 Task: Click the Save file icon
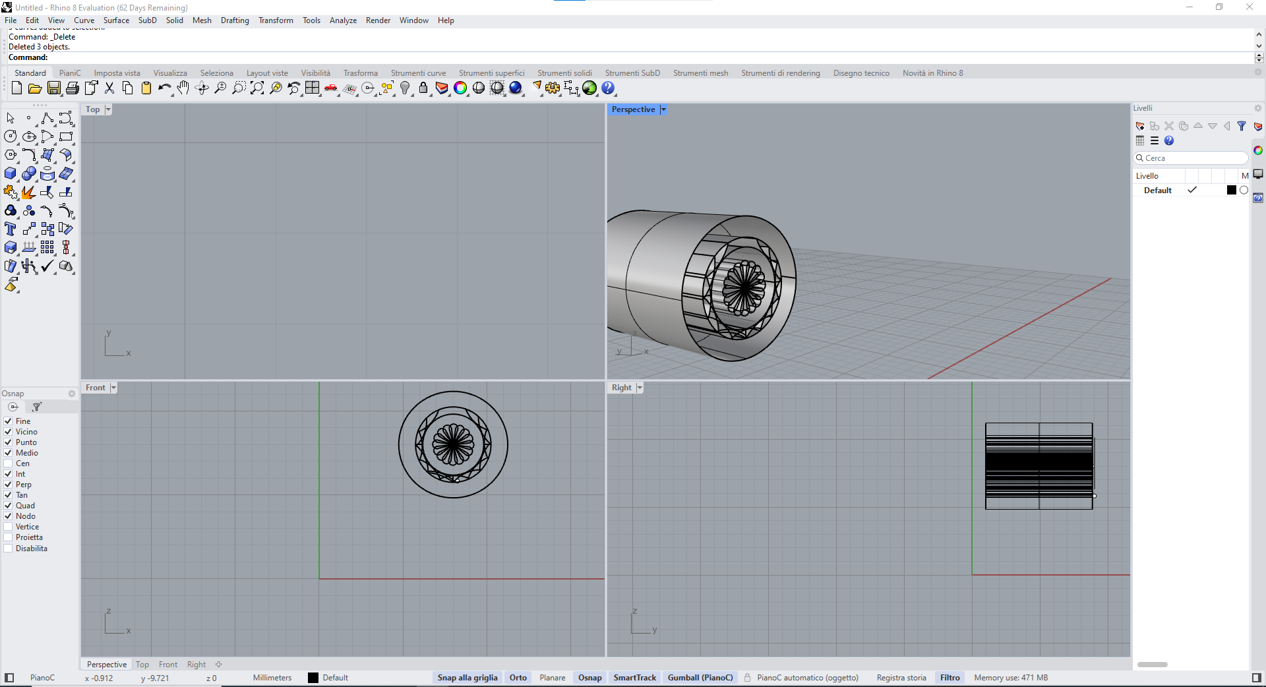[54, 88]
